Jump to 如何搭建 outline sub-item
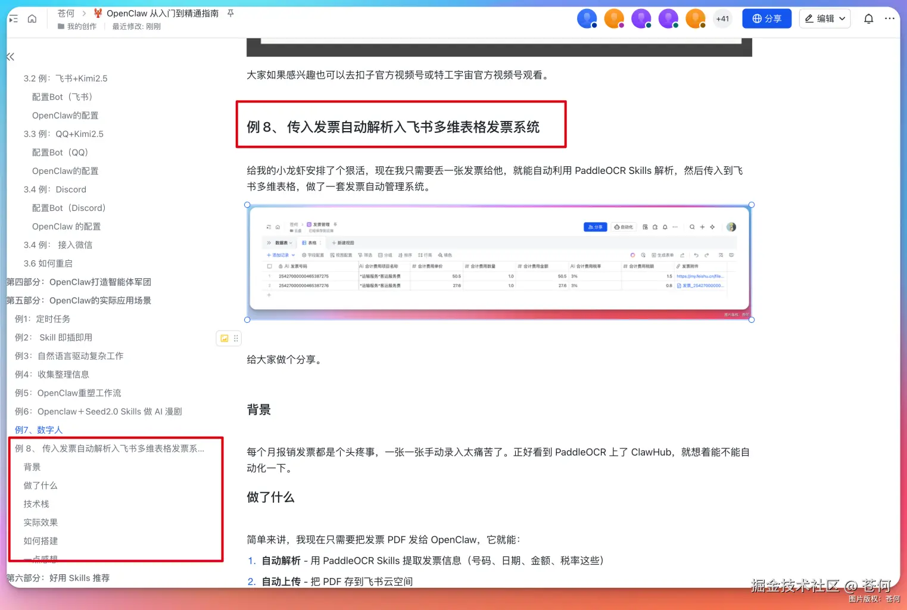907x610 pixels. pyautogui.click(x=40, y=541)
